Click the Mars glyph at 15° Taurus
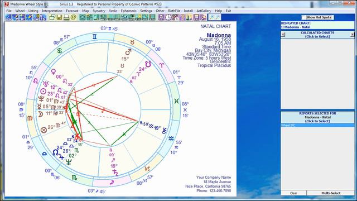 pyautogui.click(x=128, y=52)
